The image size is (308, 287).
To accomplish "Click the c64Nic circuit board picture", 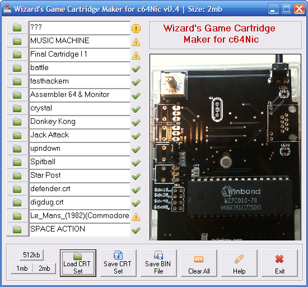I will 225,147.
